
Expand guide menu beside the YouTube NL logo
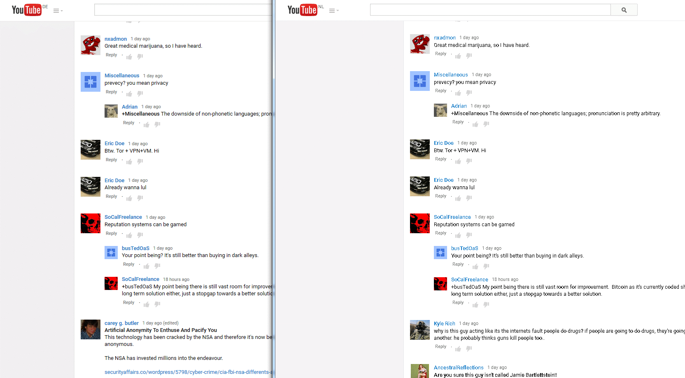tap(333, 11)
